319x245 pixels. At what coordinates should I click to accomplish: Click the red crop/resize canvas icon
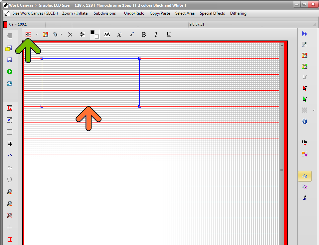(10, 108)
